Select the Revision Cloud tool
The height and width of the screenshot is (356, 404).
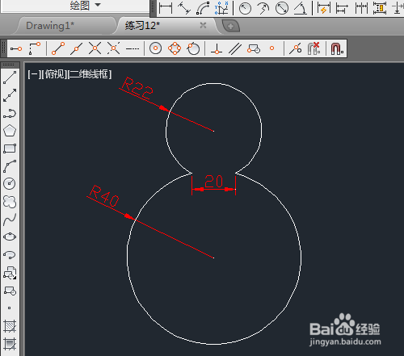[x=10, y=202]
